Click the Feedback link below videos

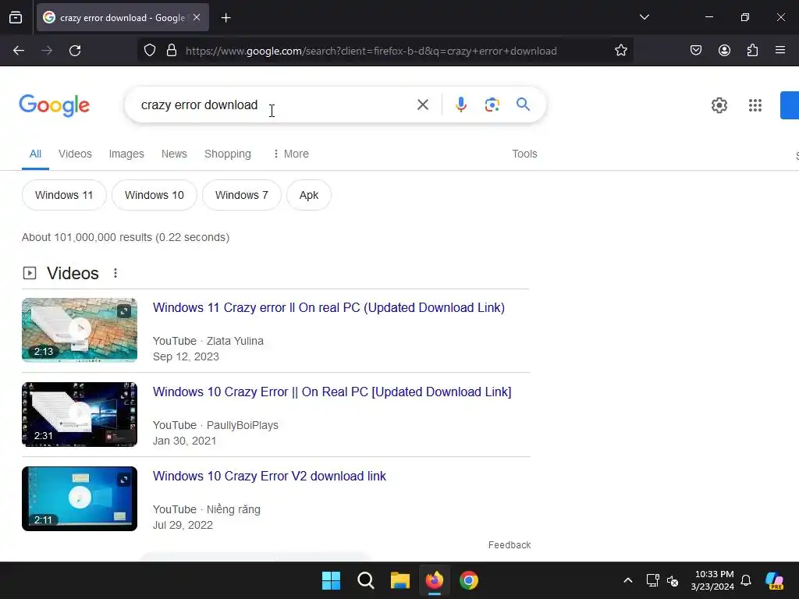coord(510,545)
